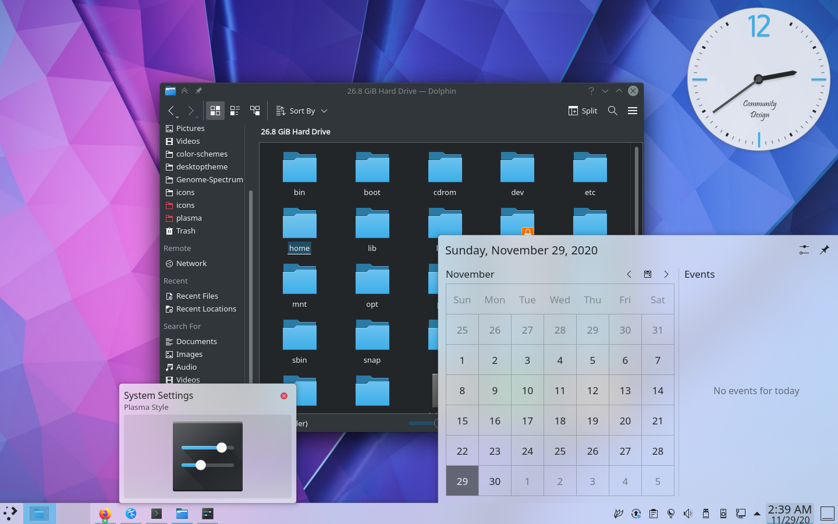Image resolution: width=838 pixels, height=524 pixels.
Task: Open Dolphin hamburger control menu
Action: [633, 111]
